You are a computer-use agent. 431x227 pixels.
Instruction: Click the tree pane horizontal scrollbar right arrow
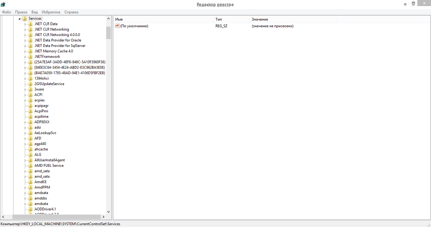click(x=103, y=217)
